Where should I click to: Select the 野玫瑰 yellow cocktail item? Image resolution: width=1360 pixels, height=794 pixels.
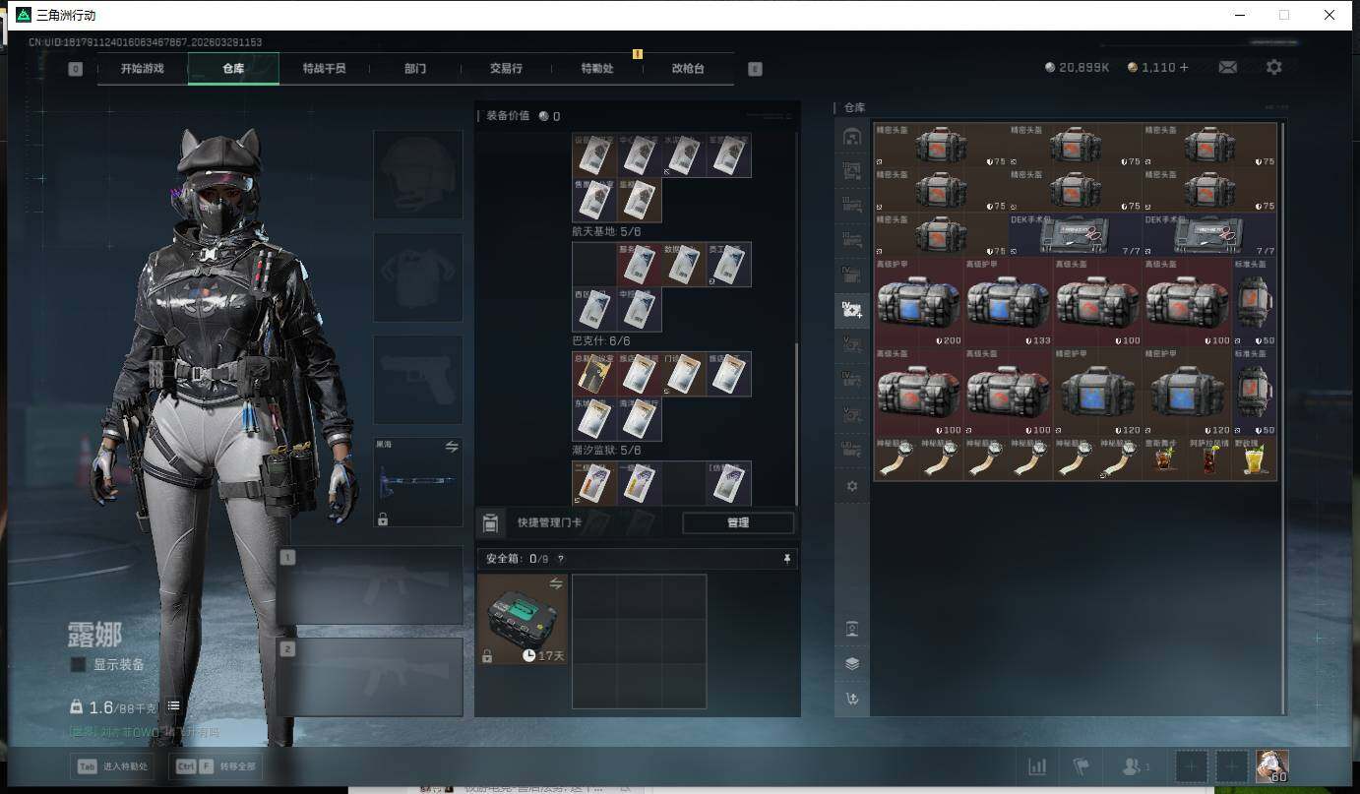pyautogui.click(x=1254, y=458)
